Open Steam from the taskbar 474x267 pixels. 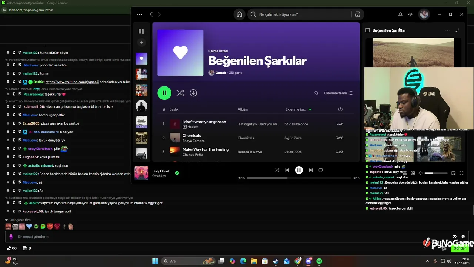[x=276, y=261]
